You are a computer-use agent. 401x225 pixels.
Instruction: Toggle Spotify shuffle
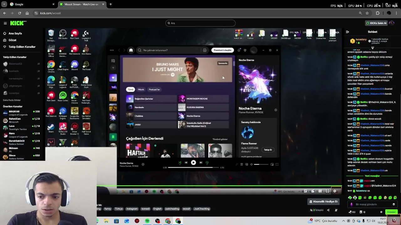(180, 163)
